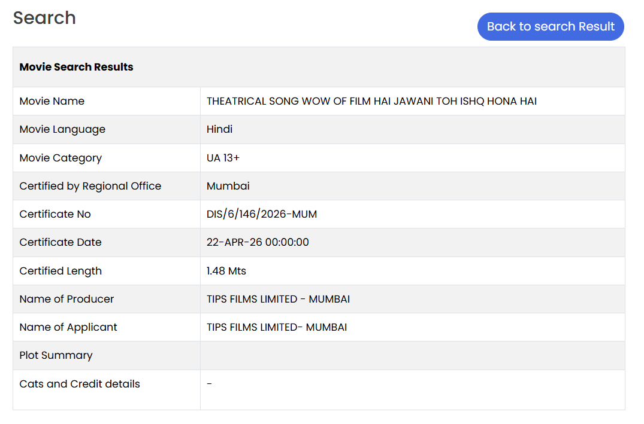Image resolution: width=644 pixels, height=424 pixels.
Task: Select the 22-APR-26 00:00:00 date value
Action: (x=258, y=242)
